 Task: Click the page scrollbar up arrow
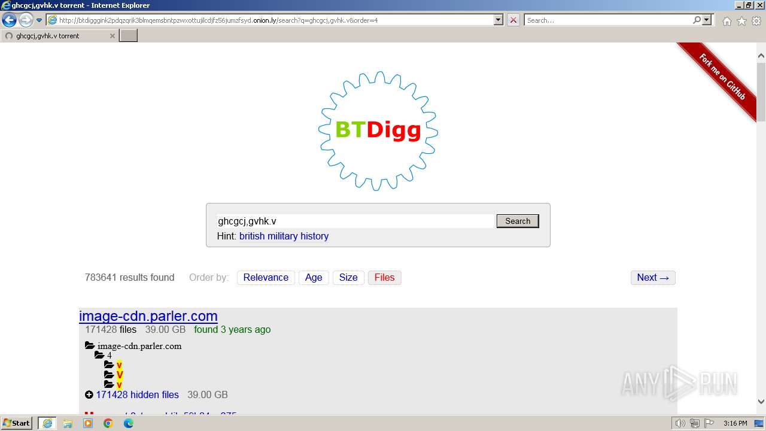(761, 56)
